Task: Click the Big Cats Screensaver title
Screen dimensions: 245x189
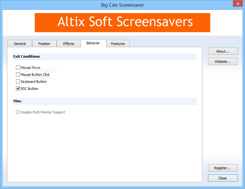Action: [x=122, y=5]
